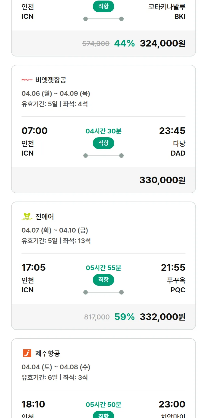Click the 04.06 (월) ~ 04.09 (목) date range

click(x=56, y=94)
